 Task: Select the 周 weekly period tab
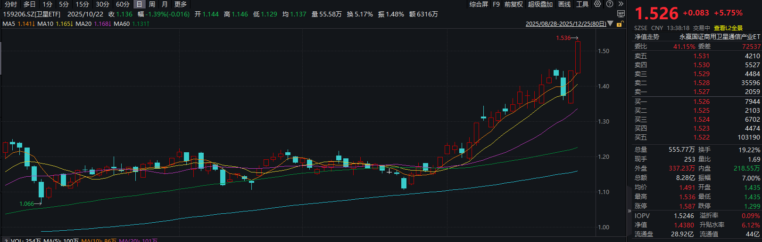coord(152,4)
